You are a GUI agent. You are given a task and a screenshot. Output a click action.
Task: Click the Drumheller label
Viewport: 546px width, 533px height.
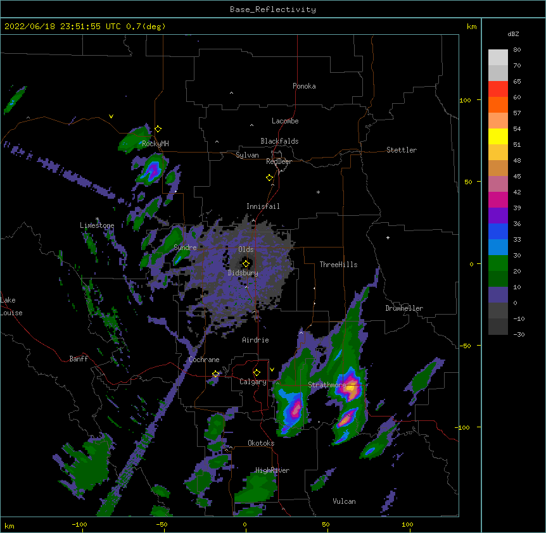coord(404,308)
